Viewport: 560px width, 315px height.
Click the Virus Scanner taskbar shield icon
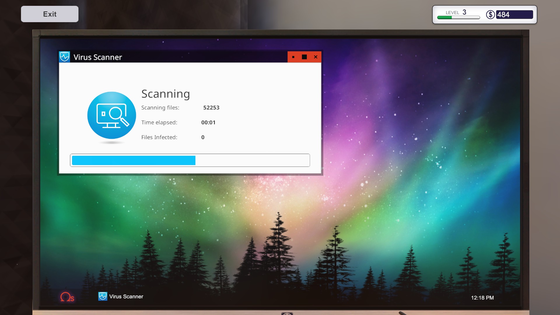coord(103,296)
